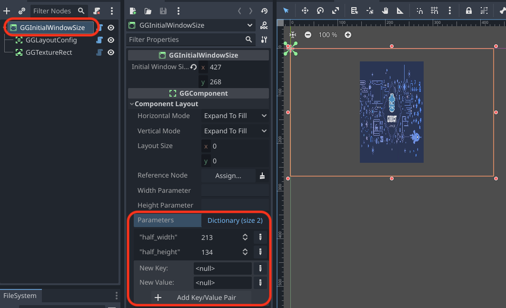Create a new resource in Inspector
Viewport: 506px width, 308px height.
[133, 11]
